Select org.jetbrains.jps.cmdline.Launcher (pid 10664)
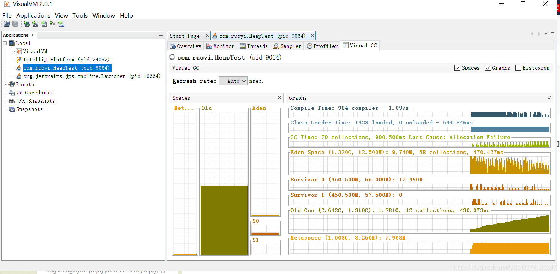Image resolution: width=560 pixels, height=274 pixels. (x=92, y=76)
